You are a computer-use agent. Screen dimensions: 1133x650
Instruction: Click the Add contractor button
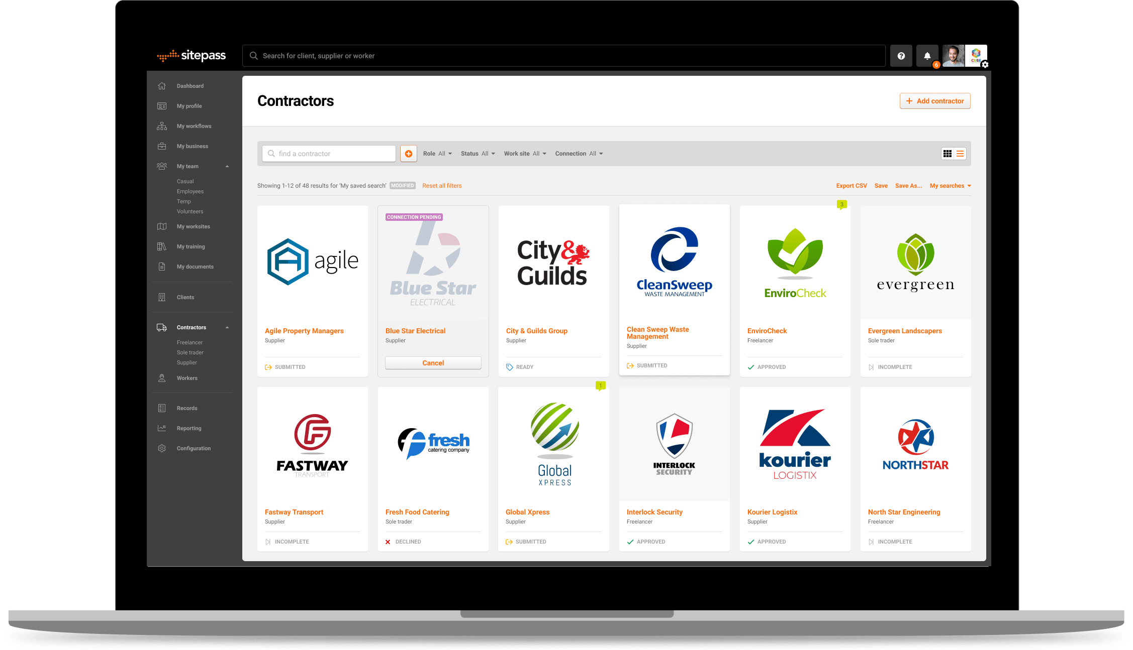coord(935,101)
